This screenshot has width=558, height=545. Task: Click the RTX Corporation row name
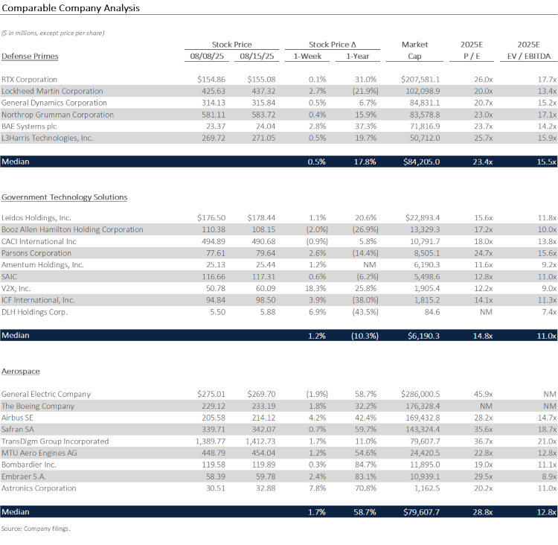(x=29, y=79)
